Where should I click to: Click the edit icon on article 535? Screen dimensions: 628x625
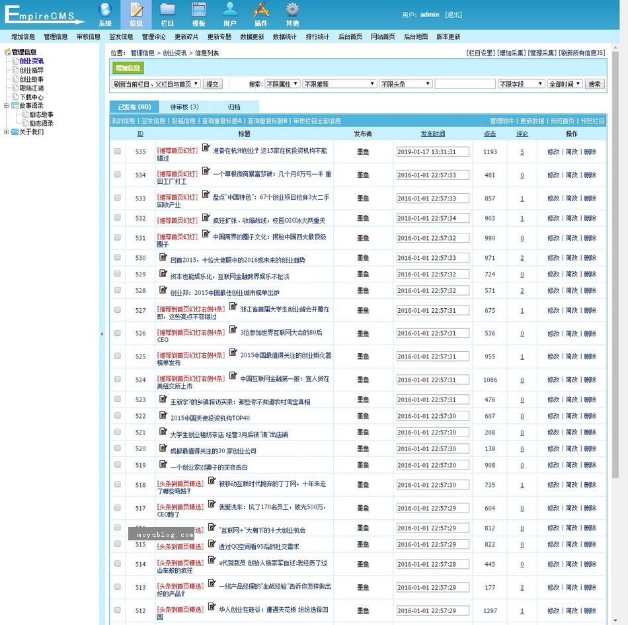[206, 149]
